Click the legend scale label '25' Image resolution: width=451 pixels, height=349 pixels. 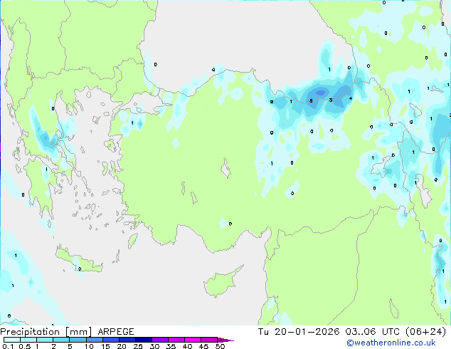tap(138, 346)
